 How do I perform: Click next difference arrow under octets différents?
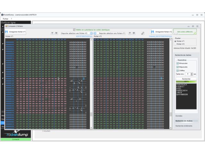[x=177, y=34]
